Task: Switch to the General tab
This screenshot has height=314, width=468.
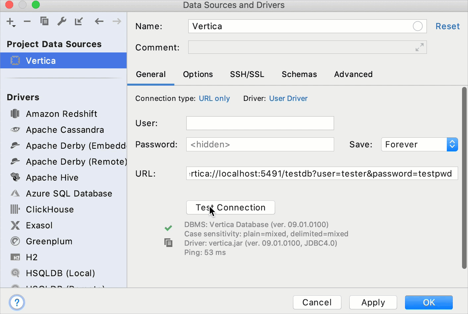Action: tap(151, 74)
